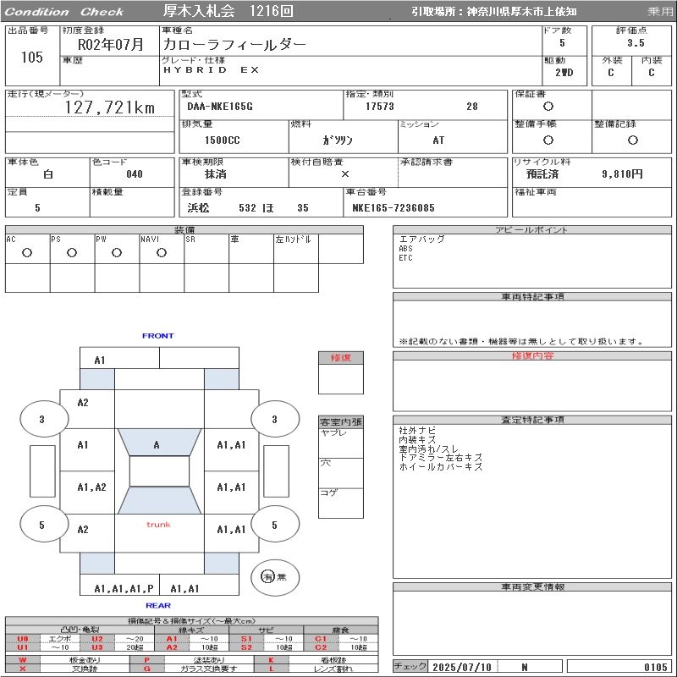Click inspector note '室内汚れ/スレ'

pos(429,449)
